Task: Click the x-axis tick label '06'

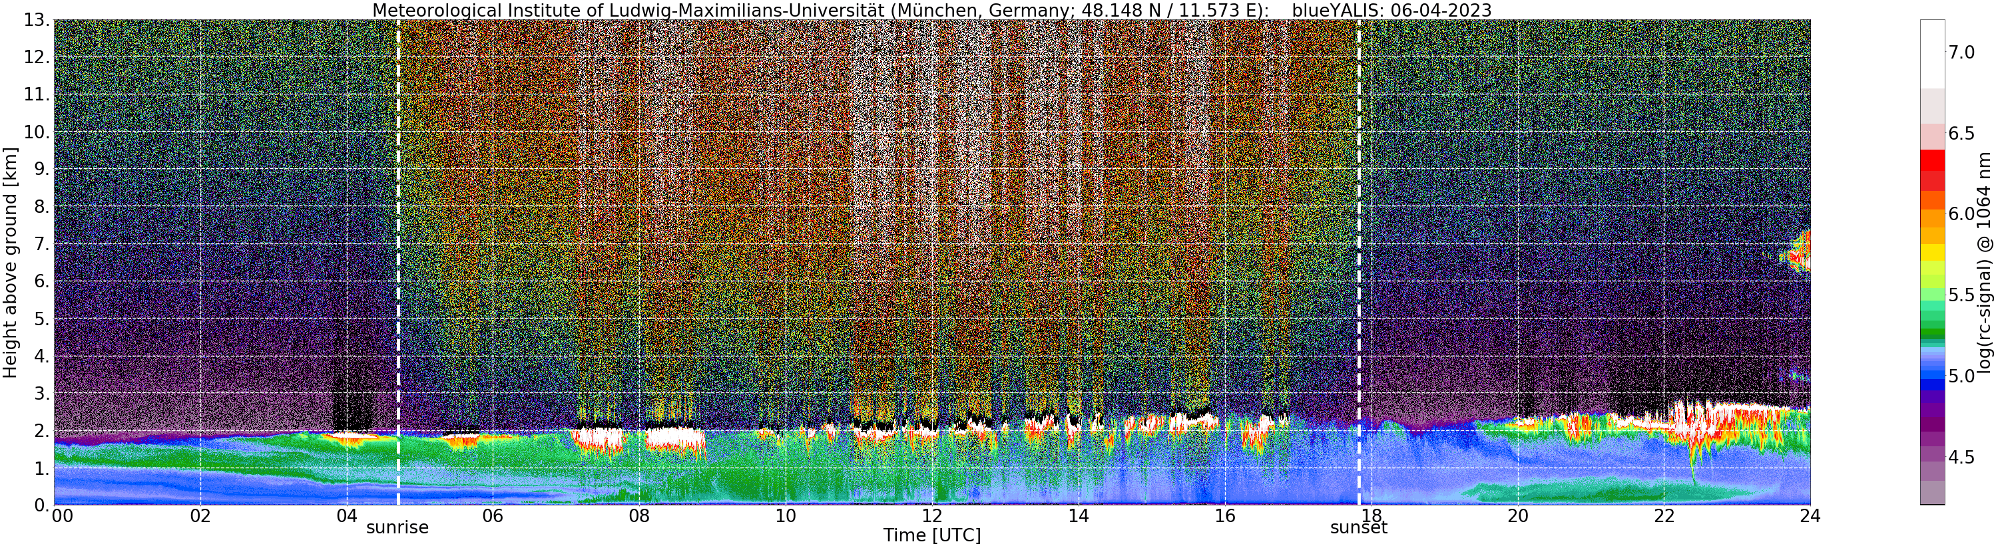Action: pos(493,516)
